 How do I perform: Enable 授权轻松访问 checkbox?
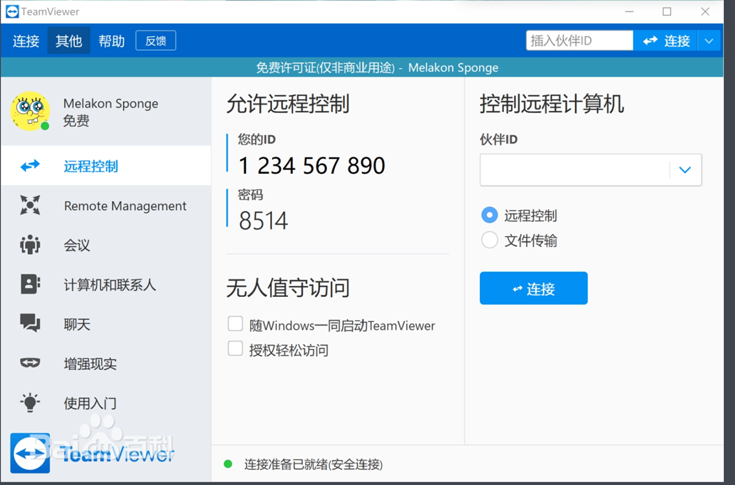[x=235, y=349]
